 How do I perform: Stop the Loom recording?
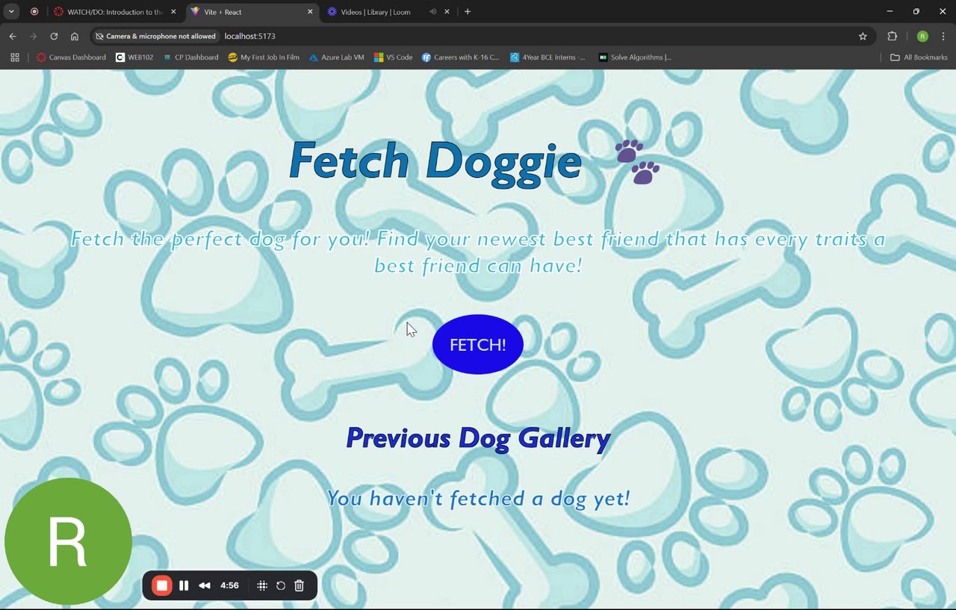click(x=162, y=585)
